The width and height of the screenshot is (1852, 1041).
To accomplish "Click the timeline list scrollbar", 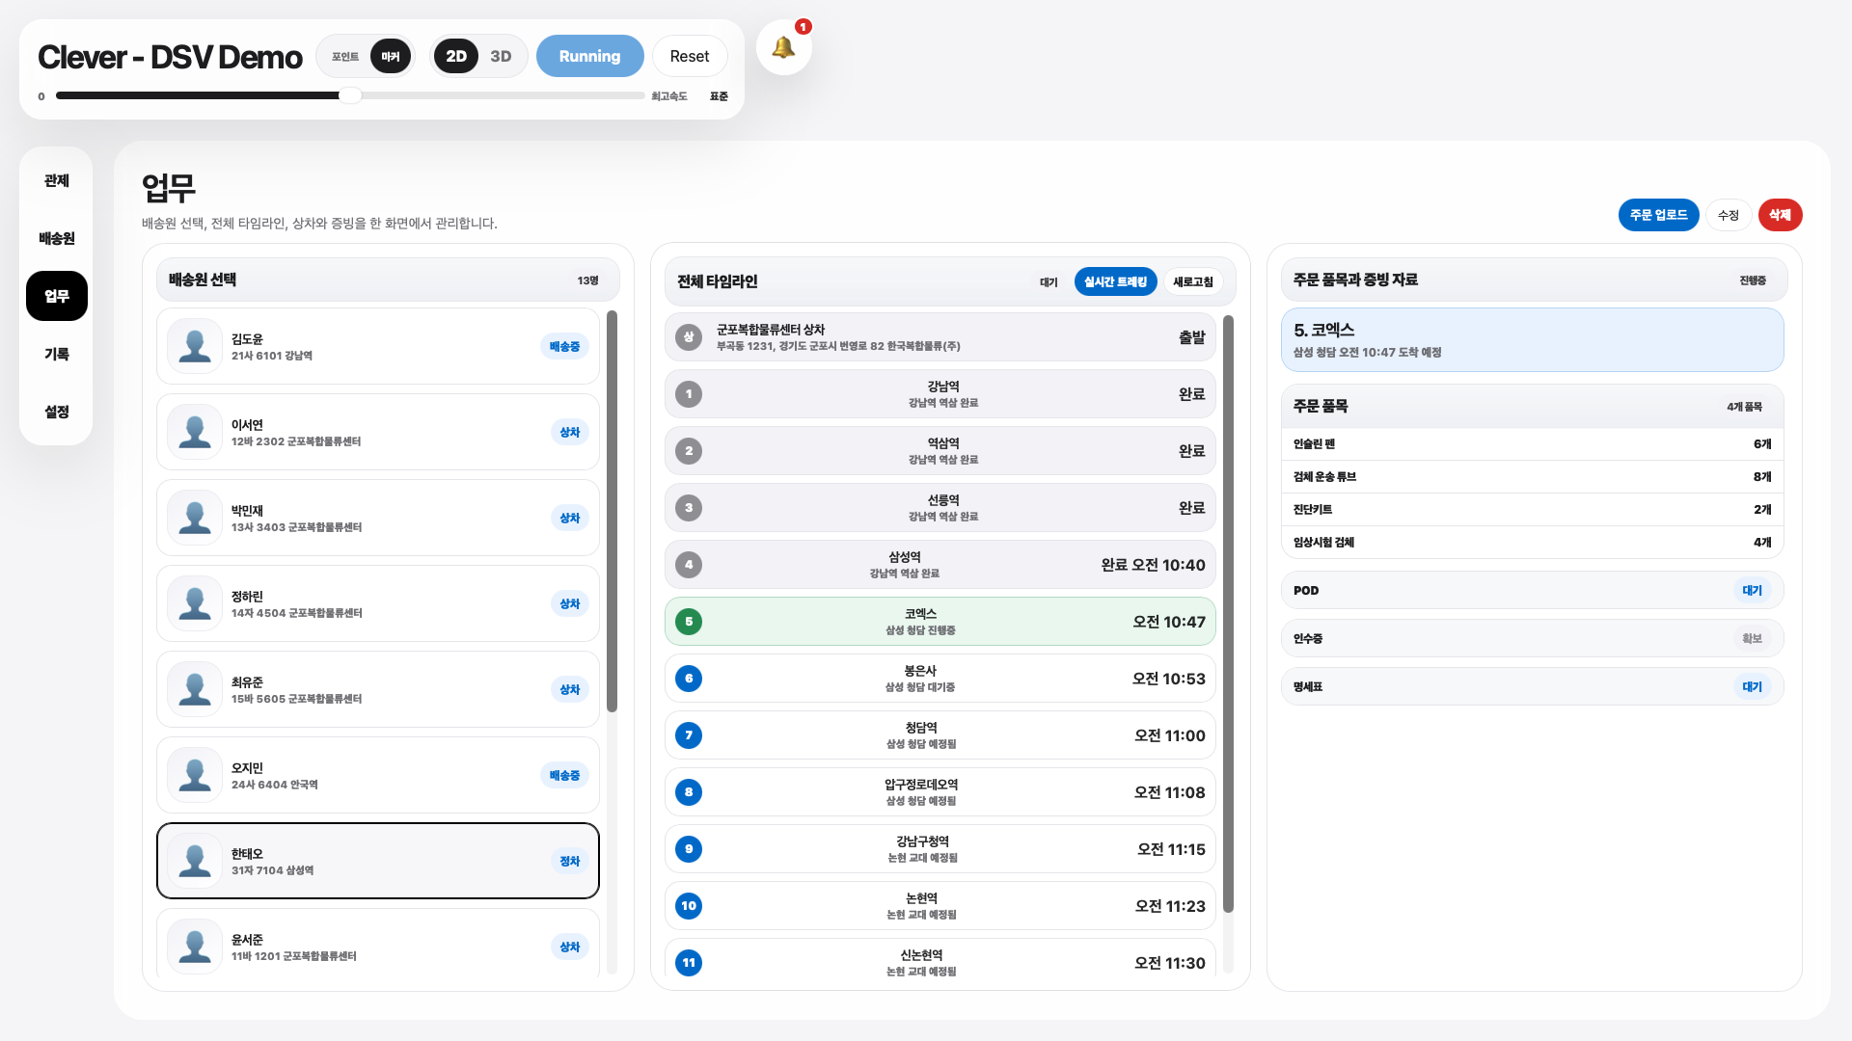I will (1228, 613).
